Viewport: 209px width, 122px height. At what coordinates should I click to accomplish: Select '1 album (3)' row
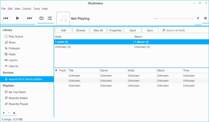coord(171,42)
